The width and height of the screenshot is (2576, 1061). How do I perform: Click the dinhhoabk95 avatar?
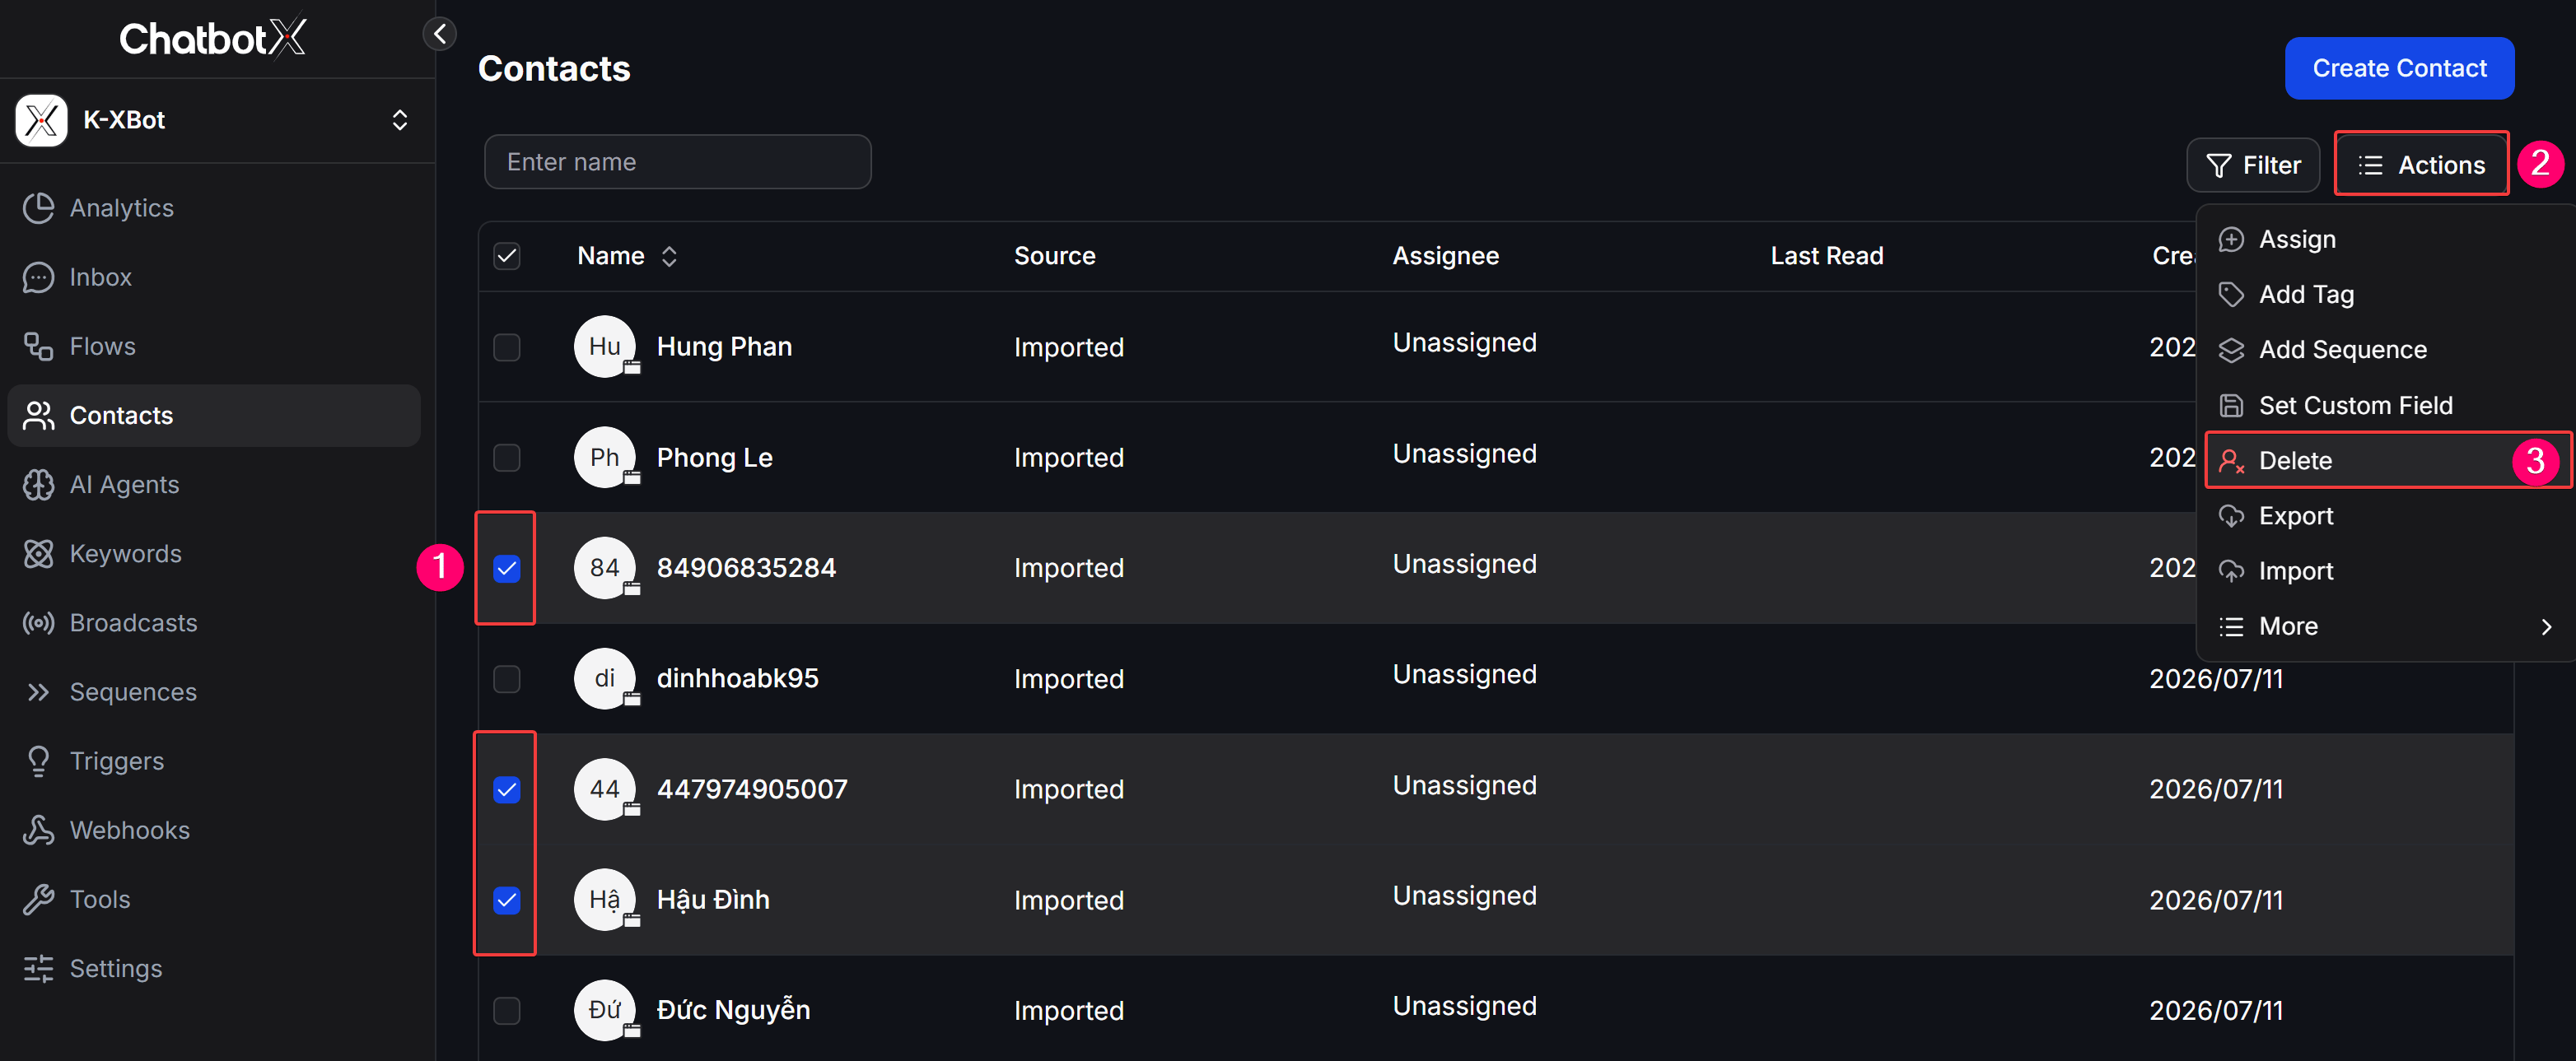[x=605, y=677]
